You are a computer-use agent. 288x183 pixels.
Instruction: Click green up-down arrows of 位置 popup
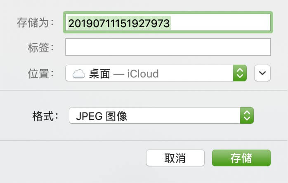click(x=240, y=73)
